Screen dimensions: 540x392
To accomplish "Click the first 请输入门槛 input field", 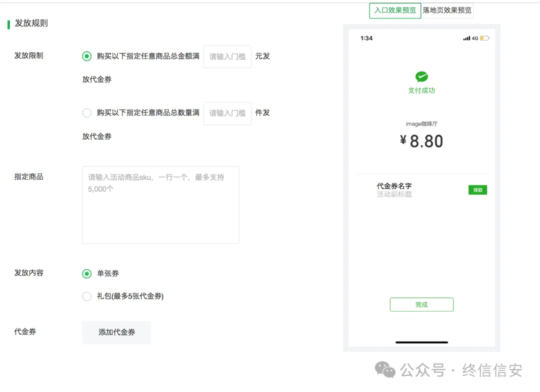I will [227, 56].
